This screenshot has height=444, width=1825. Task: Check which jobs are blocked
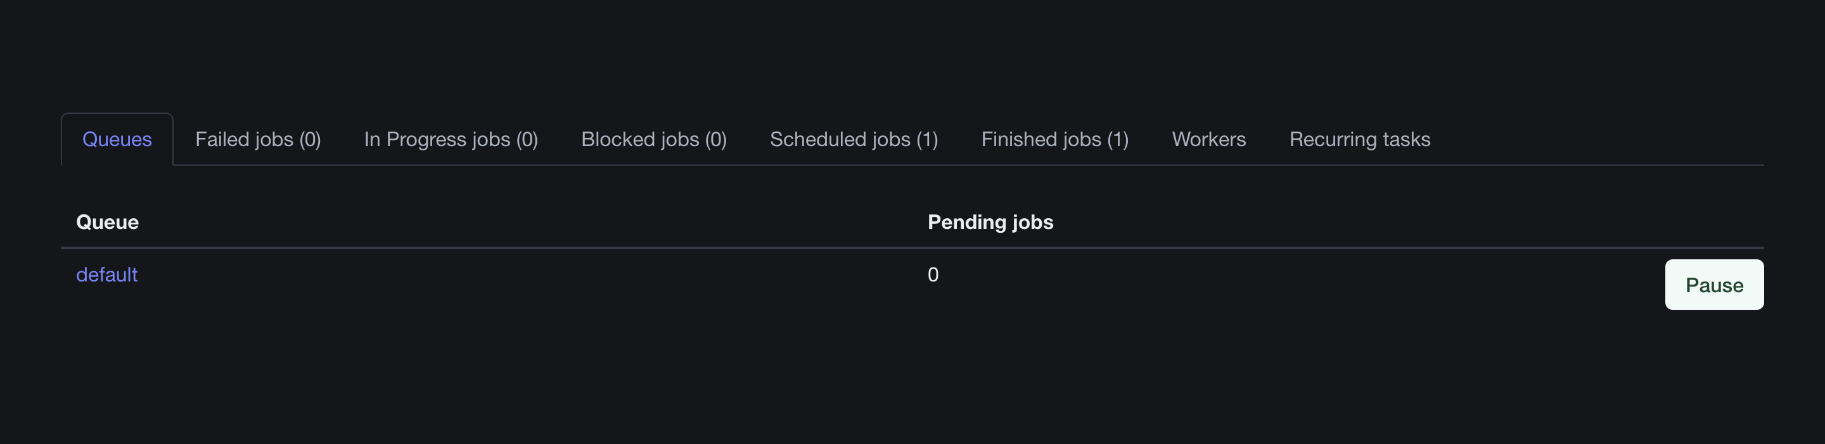653,139
